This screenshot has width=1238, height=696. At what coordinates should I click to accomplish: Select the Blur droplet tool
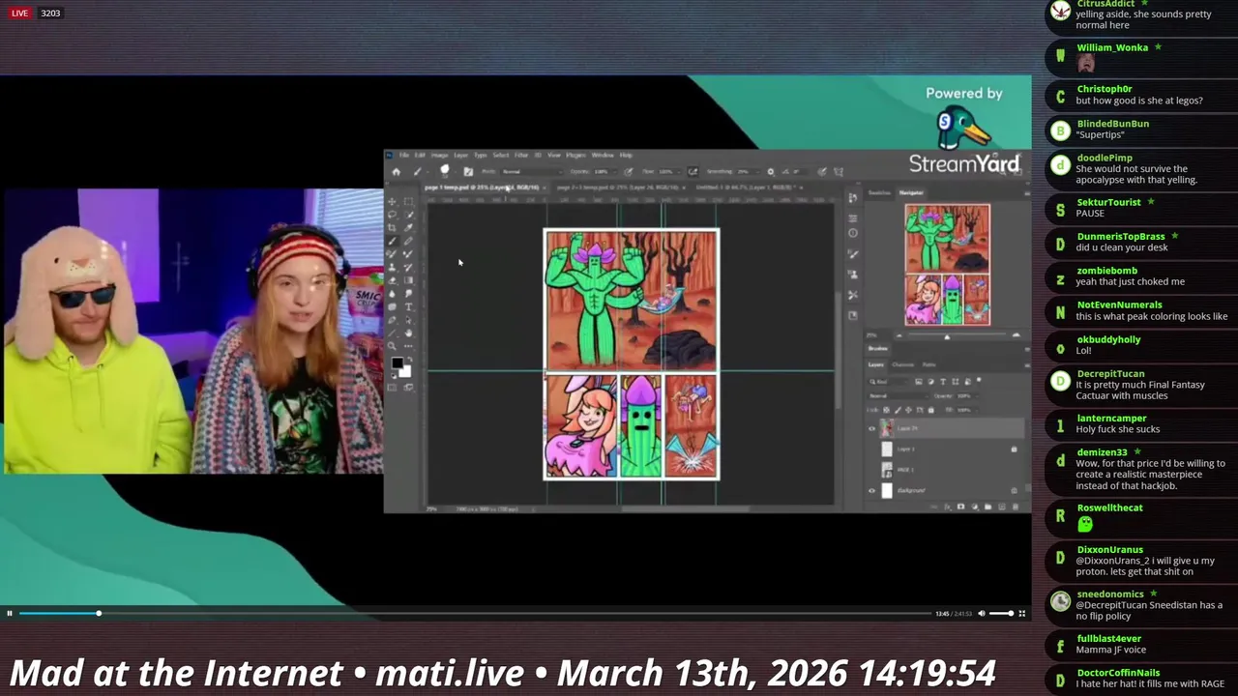[x=392, y=294]
